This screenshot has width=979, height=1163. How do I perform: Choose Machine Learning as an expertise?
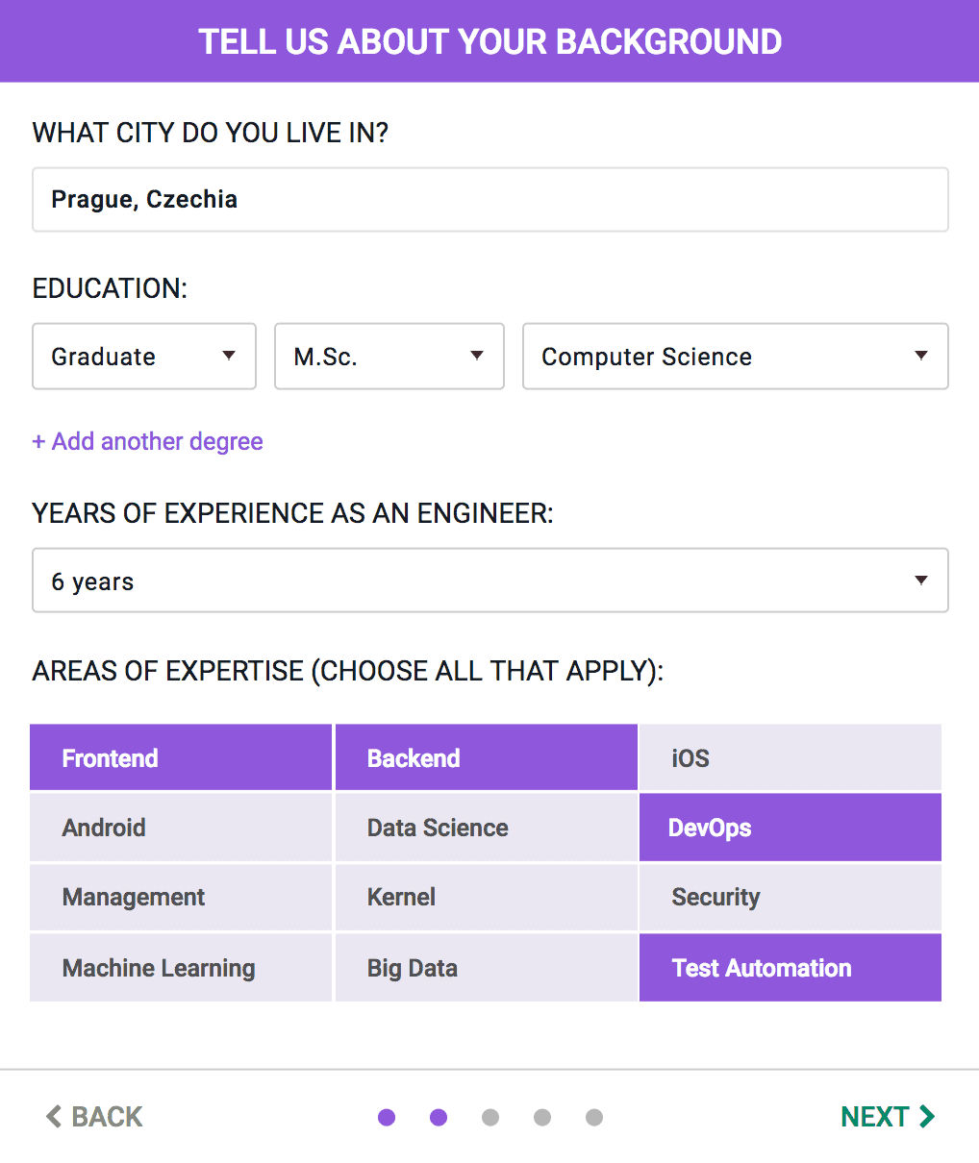pyautogui.click(x=181, y=968)
